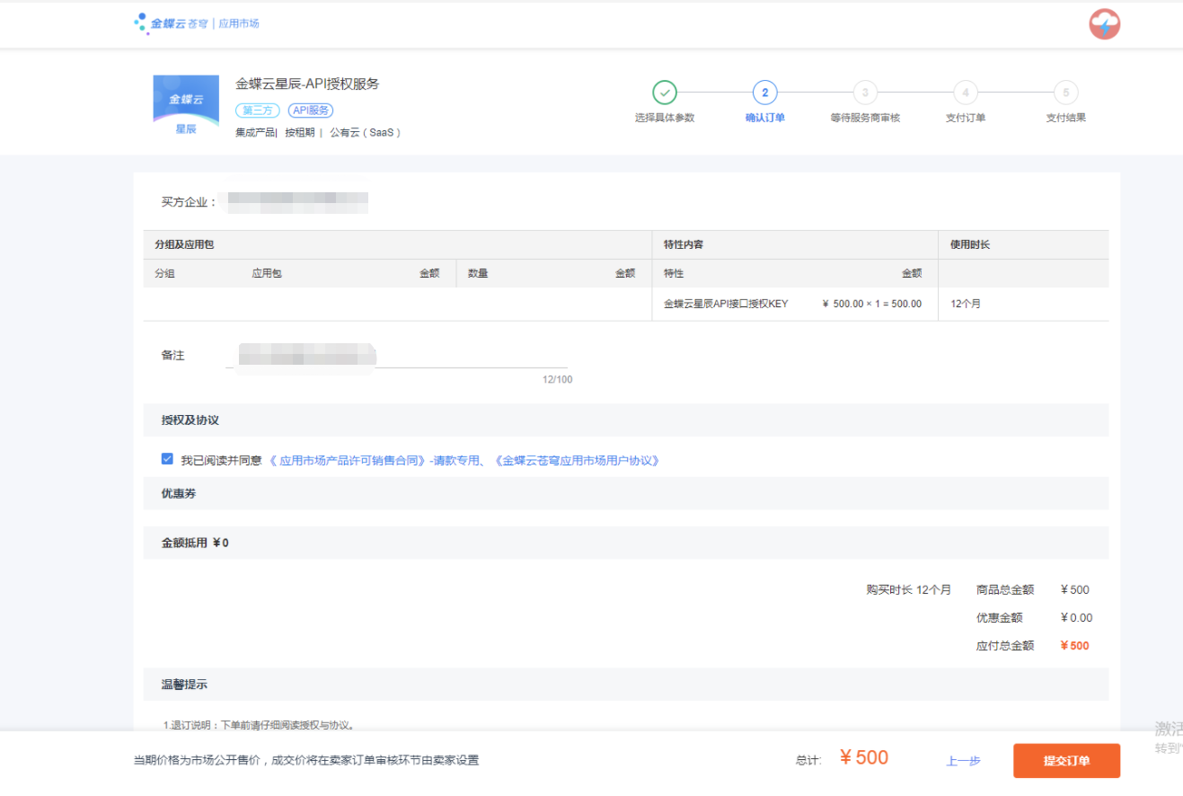Click the 金蝶云星辰 product thumbnail
The width and height of the screenshot is (1183, 796).
point(186,107)
